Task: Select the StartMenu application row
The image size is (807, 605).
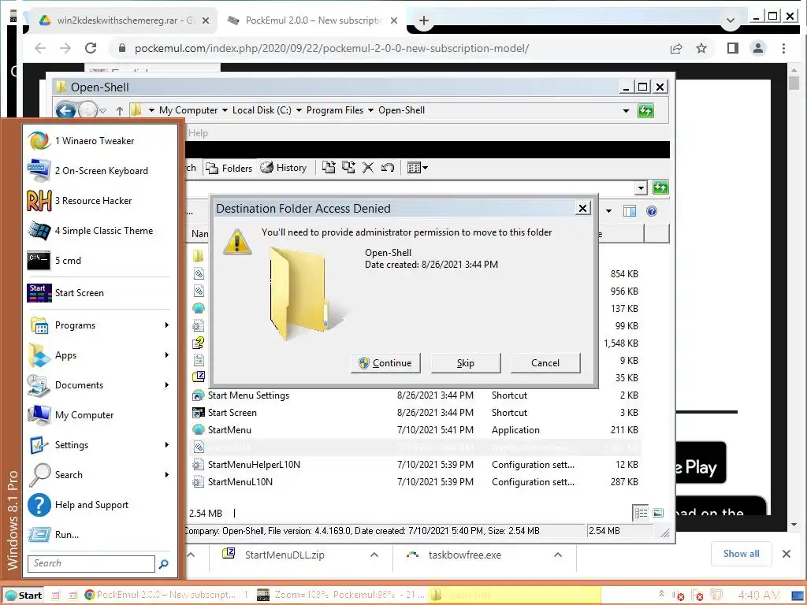Action: point(415,430)
